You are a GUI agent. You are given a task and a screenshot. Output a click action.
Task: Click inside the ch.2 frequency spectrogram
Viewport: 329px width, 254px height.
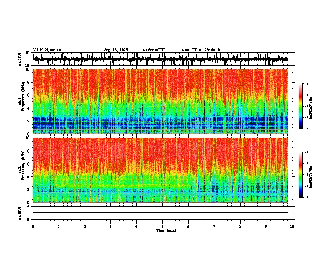[160, 170]
